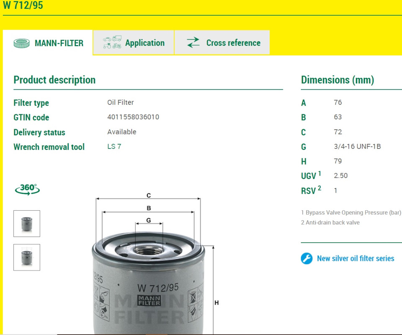Click the RSV label

point(311,190)
